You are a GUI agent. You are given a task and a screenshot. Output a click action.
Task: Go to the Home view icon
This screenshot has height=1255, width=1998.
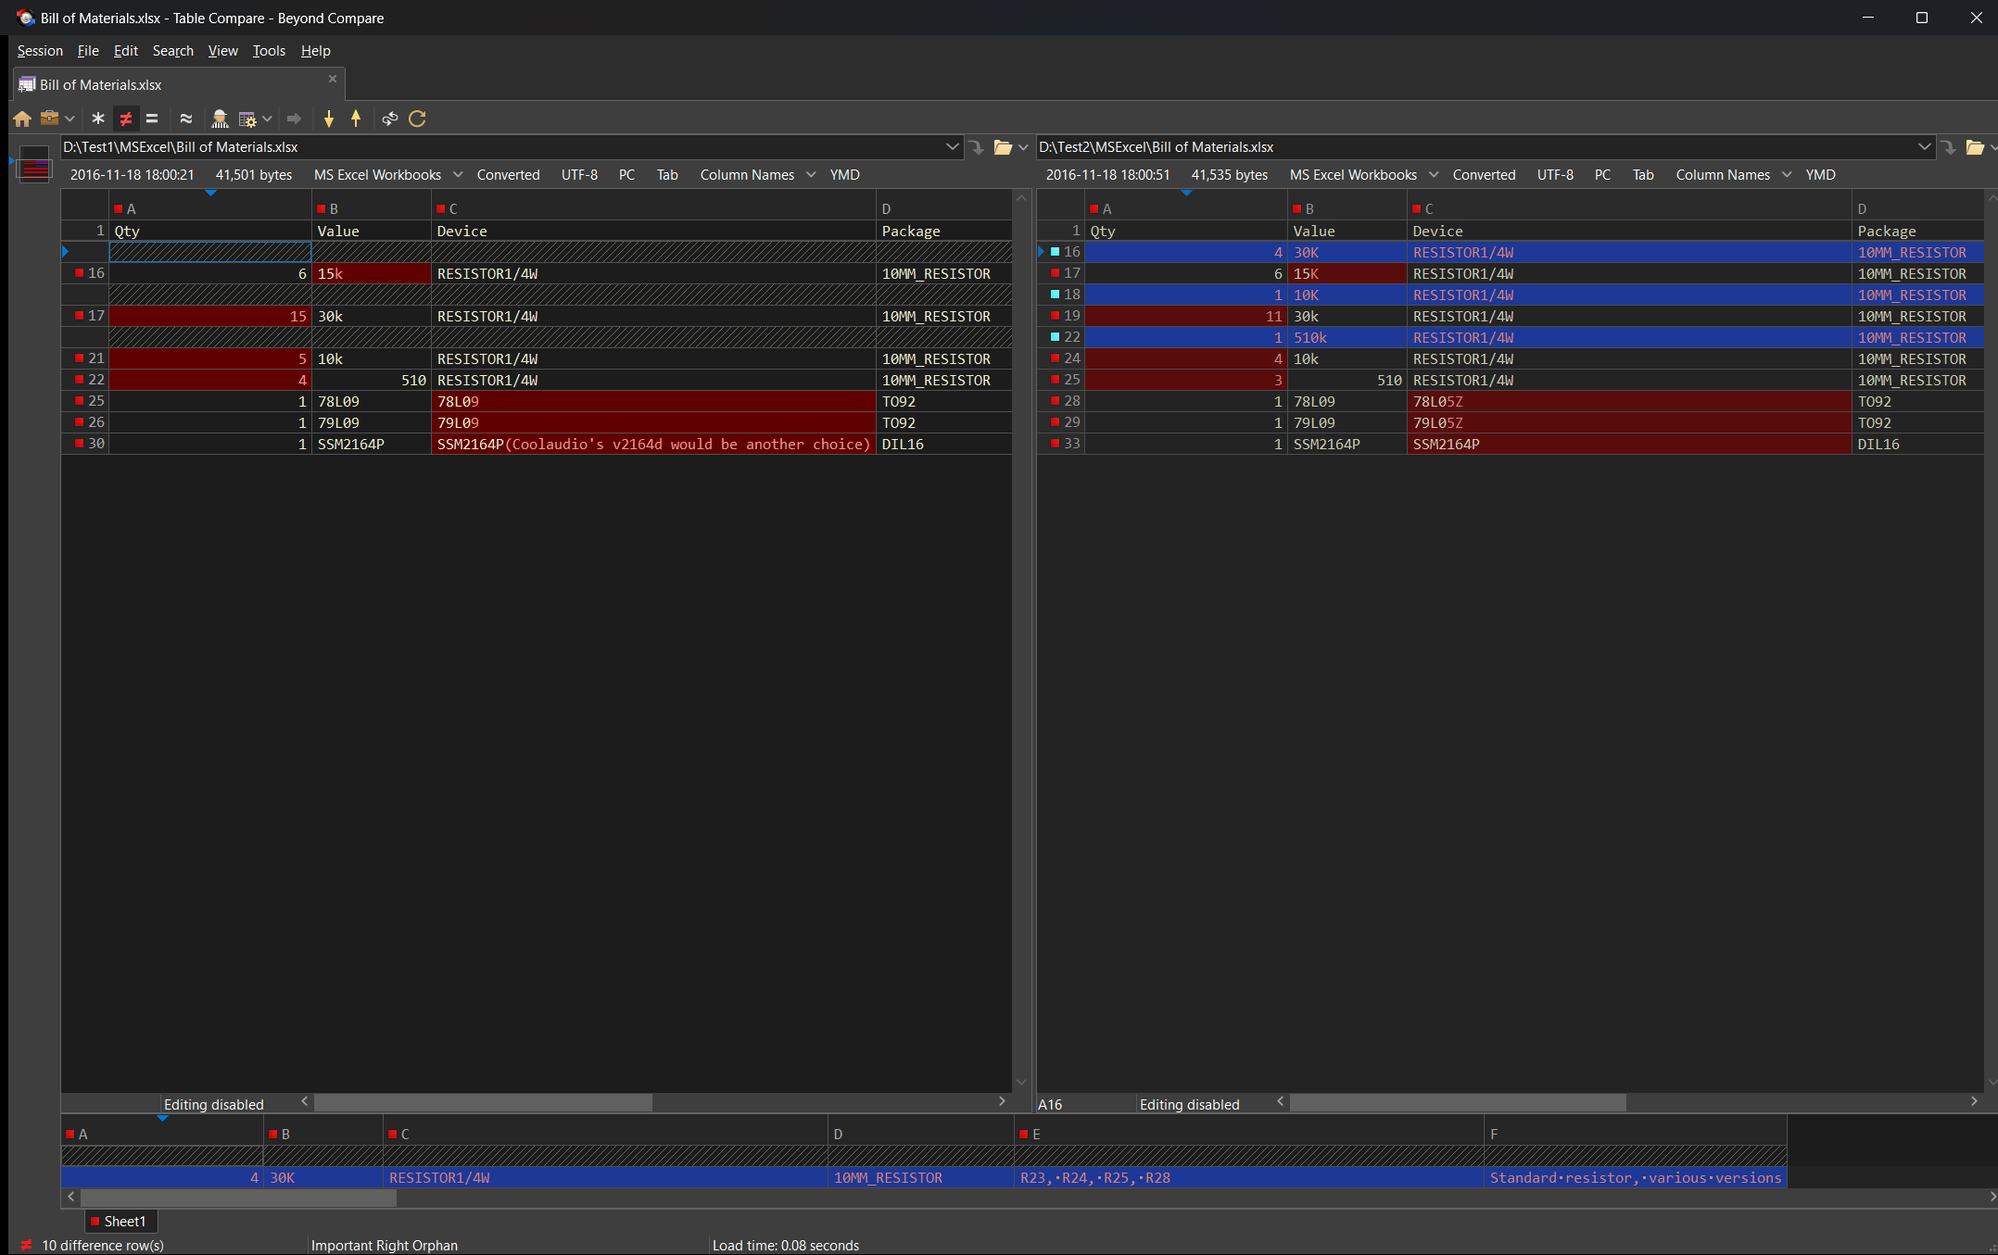point(22,119)
